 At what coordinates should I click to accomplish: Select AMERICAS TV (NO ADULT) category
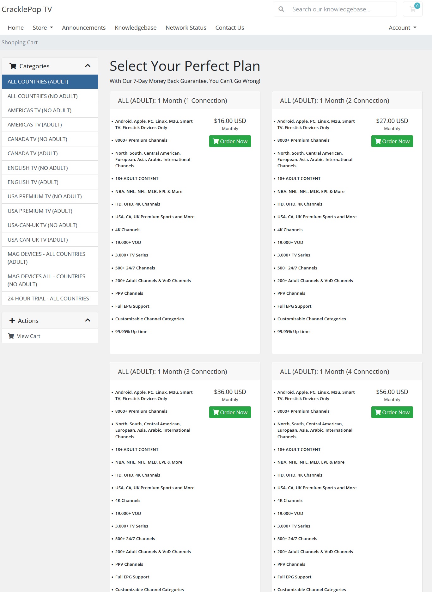(x=50, y=110)
